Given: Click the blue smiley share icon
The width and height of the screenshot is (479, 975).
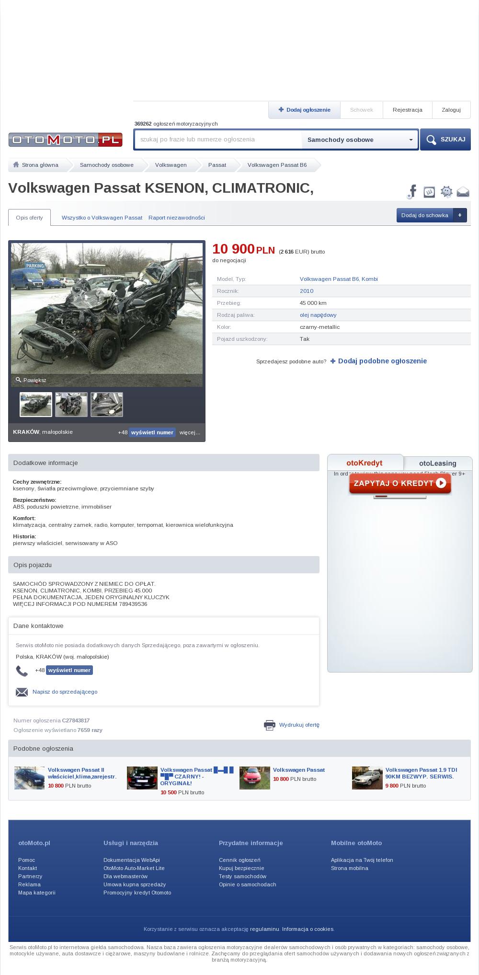Looking at the screenshot, I should tap(446, 192).
